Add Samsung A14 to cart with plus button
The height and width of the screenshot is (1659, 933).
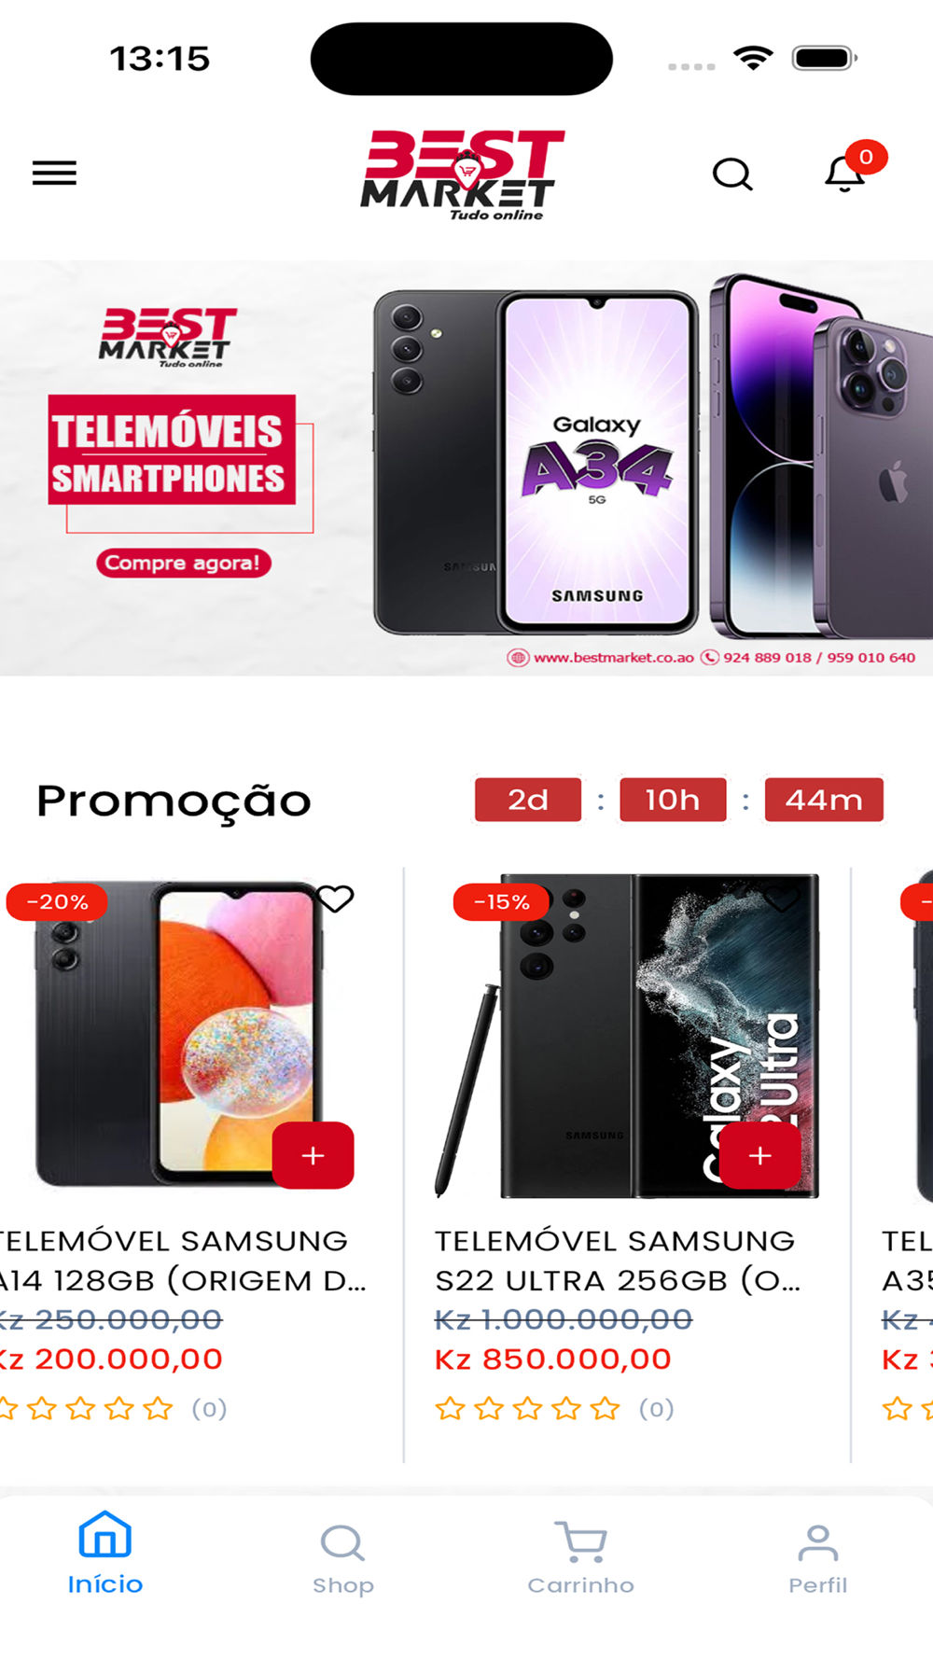(313, 1155)
